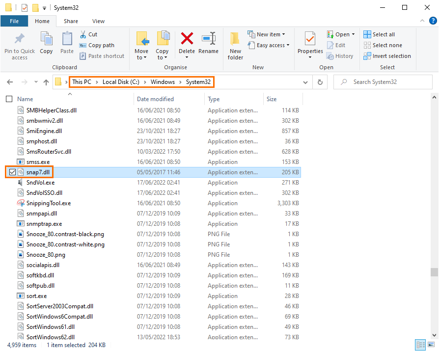Click the Delete red X icon
The height and width of the screenshot is (351, 439).
pyautogui.click(x=187, y=39)
